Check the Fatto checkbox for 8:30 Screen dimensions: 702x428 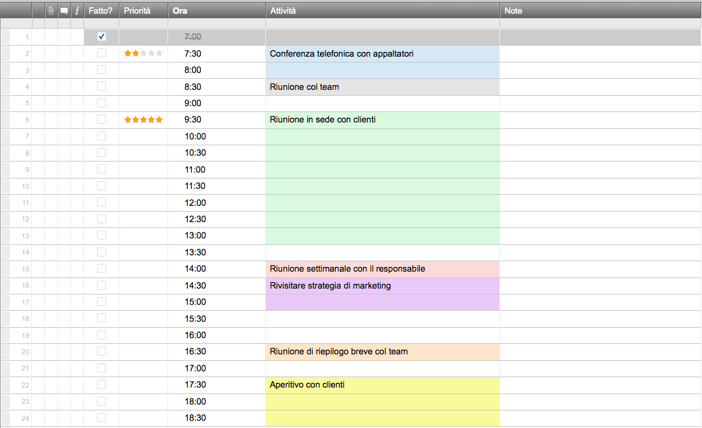(x=102, y=86)
